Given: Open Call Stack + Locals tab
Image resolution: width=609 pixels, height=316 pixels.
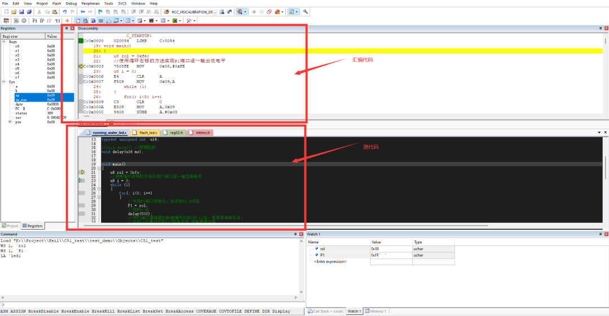Looking at the screenshot, I should coord(325,311).
